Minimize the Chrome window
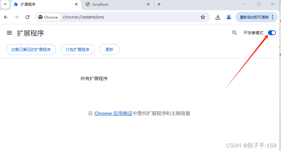The width and height of the screenshot is (281, 151). pyautogui.click(x=245, y=4)
